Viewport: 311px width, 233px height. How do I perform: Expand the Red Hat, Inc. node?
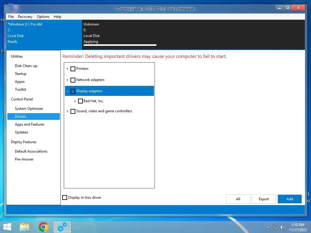pyautogui.click(x=75, y=101)
